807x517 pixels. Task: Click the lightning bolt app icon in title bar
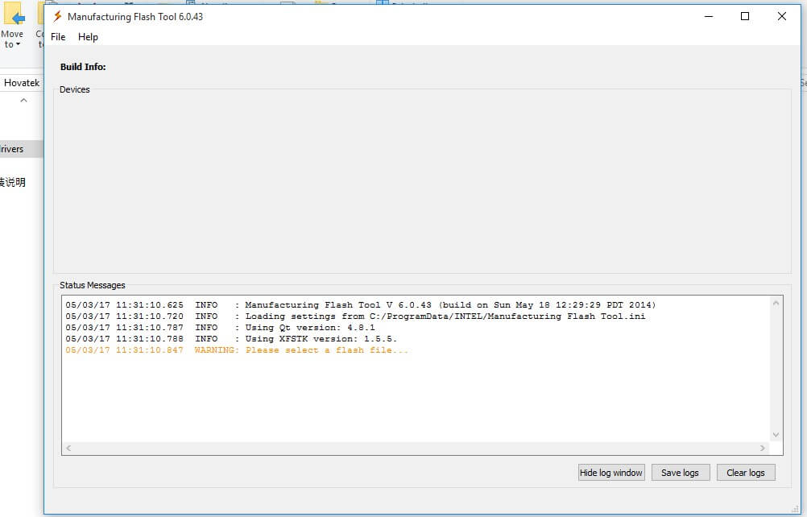click(57, 16)
